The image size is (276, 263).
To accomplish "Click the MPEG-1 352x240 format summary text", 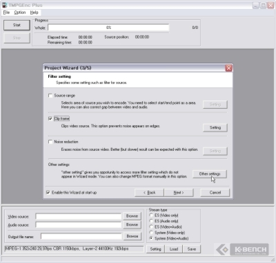I will click(67, 249).
